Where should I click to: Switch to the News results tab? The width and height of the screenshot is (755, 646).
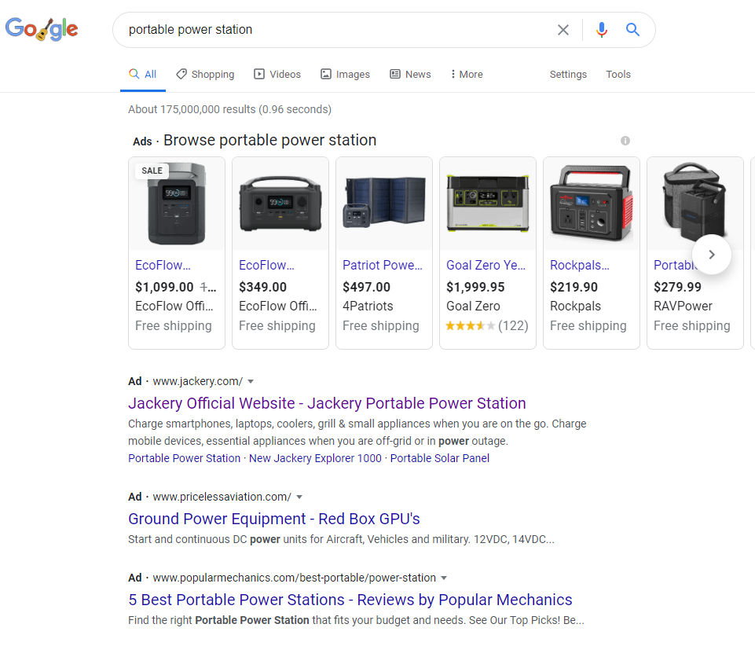click(x=410, y=74)
